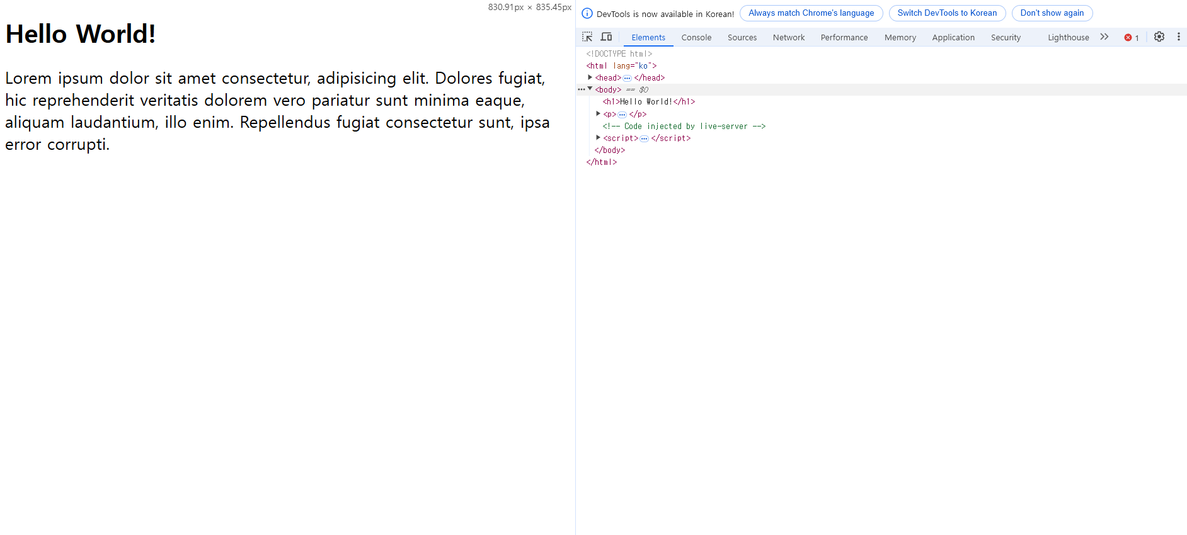The image size is (1187, 535).
Task: Click the info icon in notification bar
Action: click(587, 13)
